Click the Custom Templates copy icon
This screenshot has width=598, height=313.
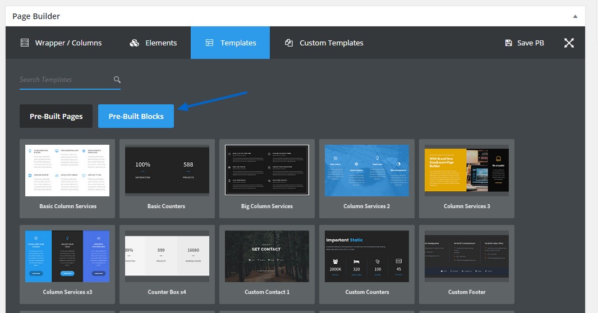coord(289,43)
